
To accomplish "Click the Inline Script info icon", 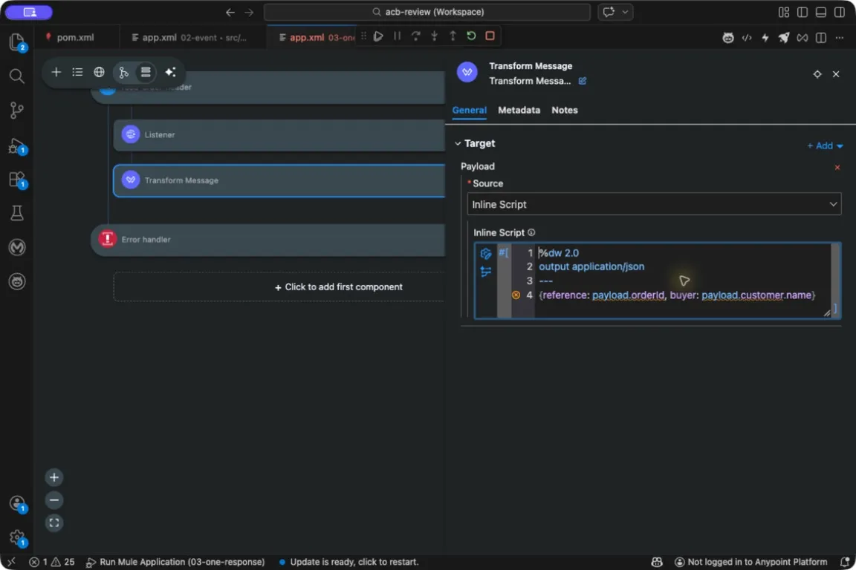I will (531, 232).
